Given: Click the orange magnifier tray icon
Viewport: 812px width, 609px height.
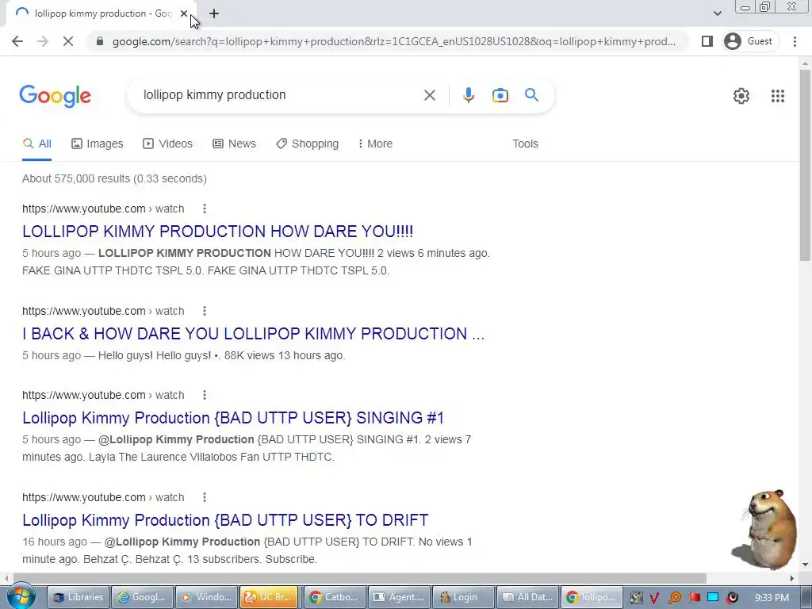Looking at the screenshot, I should pos(674,598).
